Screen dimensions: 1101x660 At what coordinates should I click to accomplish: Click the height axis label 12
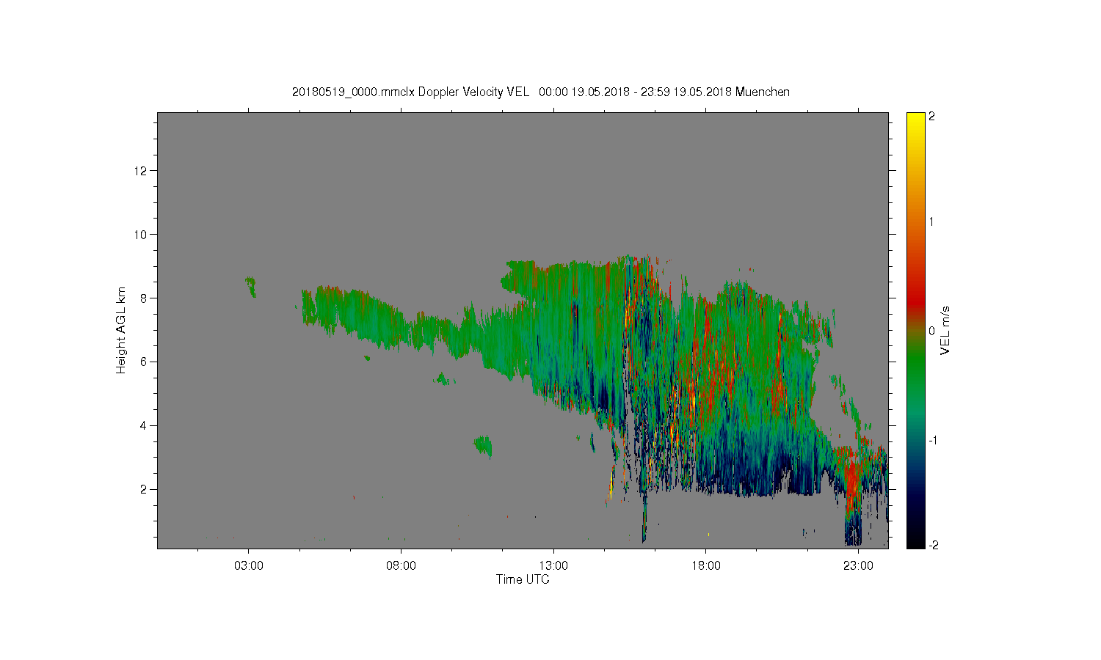(141, 171)
